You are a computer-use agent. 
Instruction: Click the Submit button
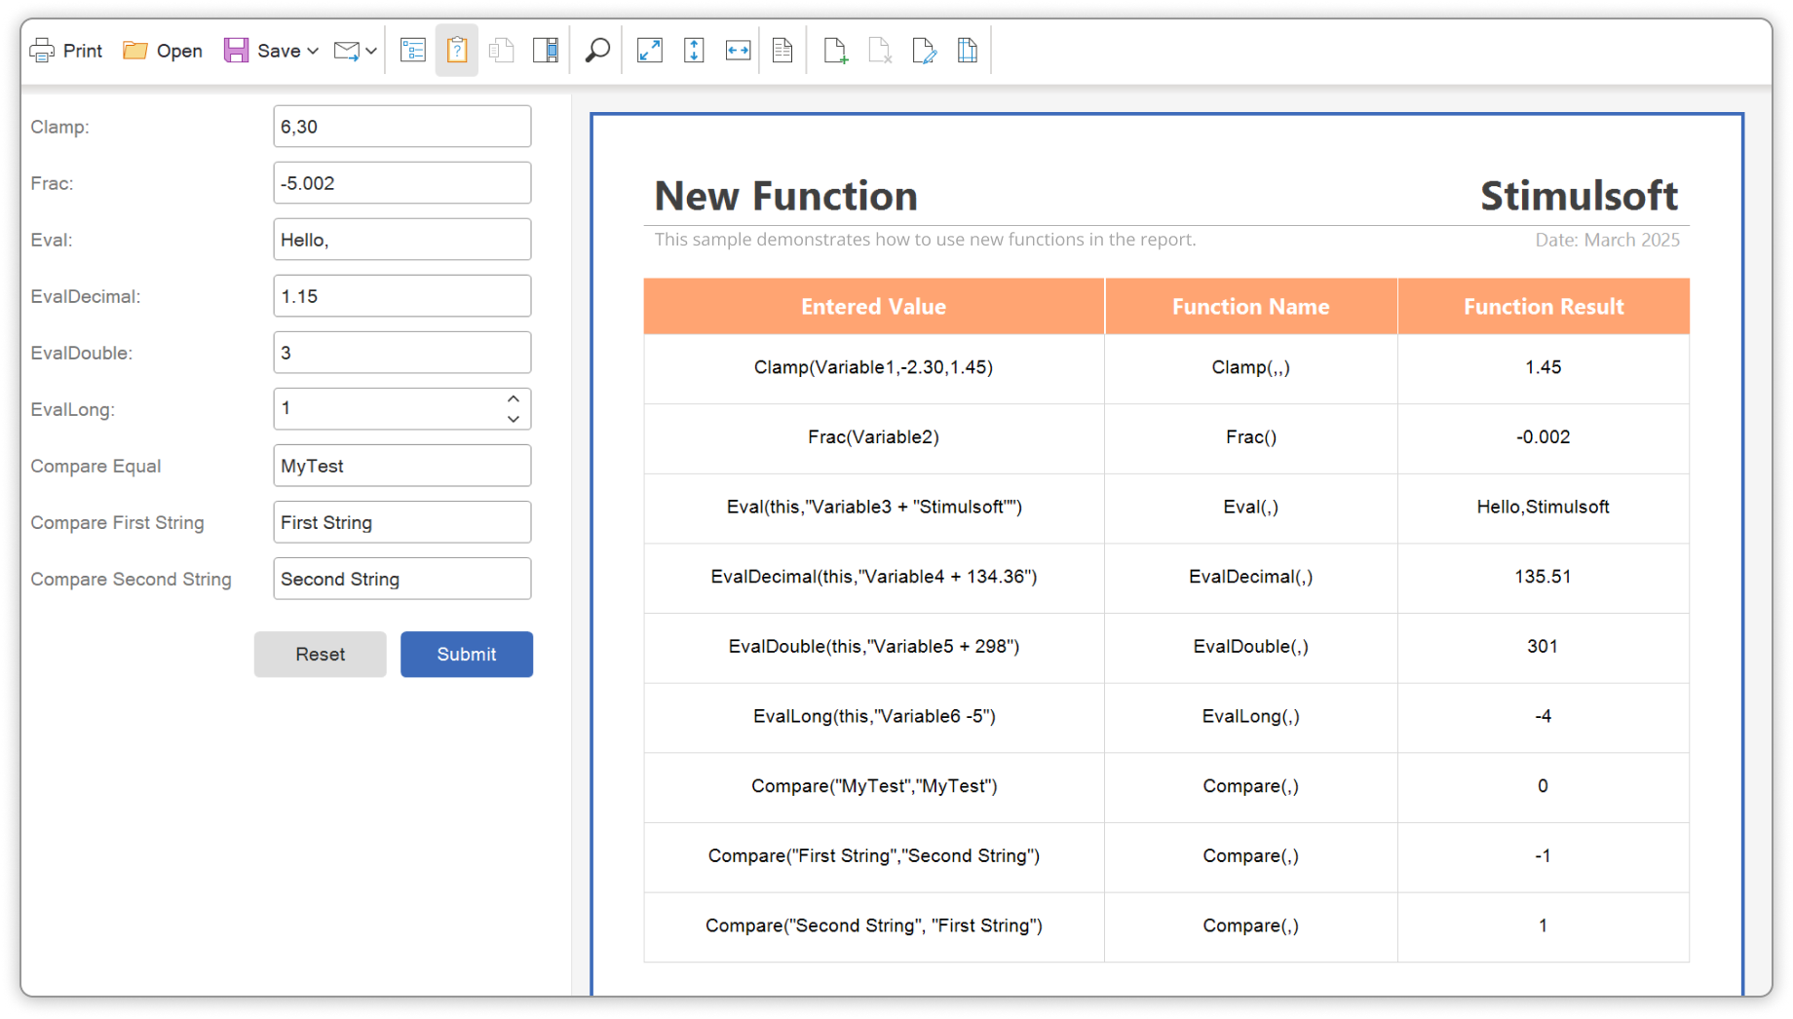click(467, 655)
